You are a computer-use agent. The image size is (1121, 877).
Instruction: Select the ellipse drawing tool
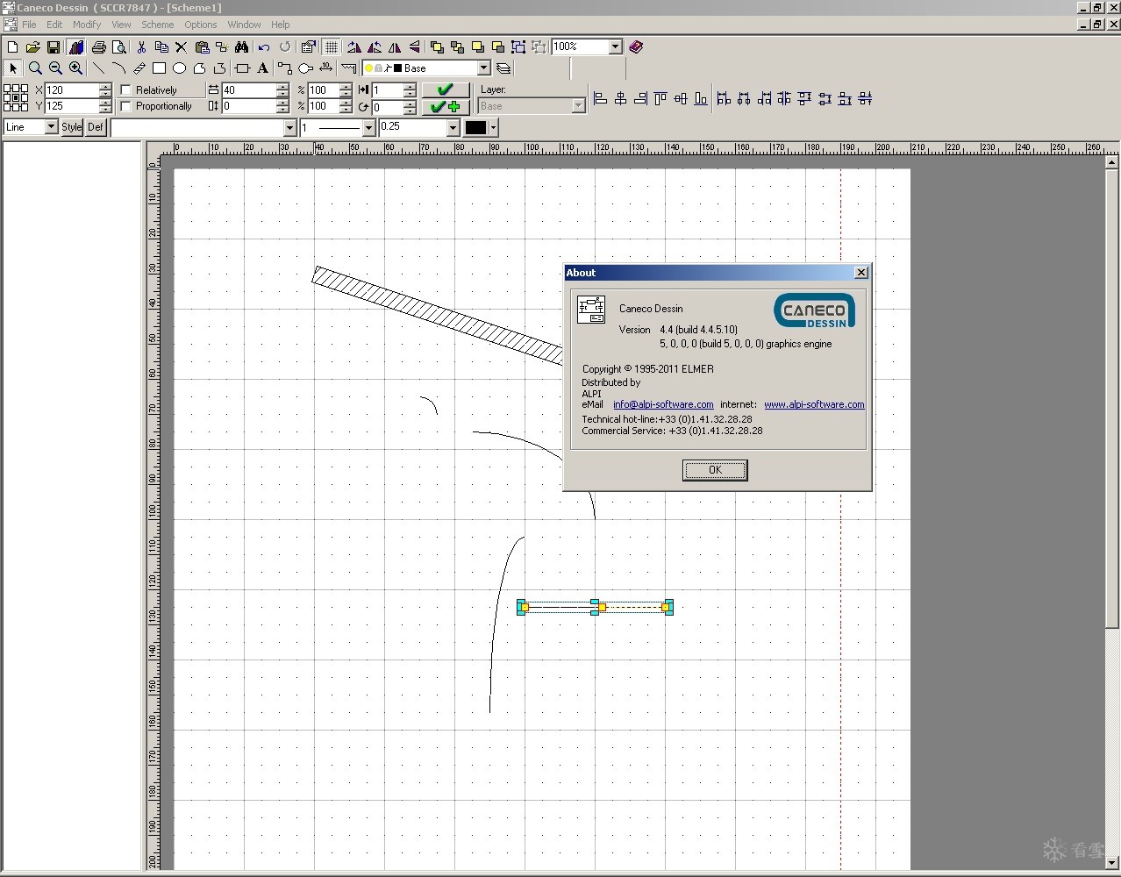(179, 68)
